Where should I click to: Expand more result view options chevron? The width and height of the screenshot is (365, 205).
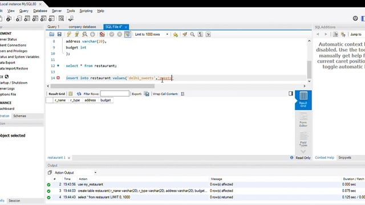pos(303,151)
